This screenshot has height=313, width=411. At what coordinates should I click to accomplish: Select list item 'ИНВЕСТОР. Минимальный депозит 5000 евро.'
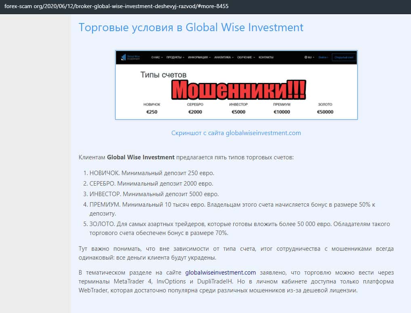[x=154, y=194]
